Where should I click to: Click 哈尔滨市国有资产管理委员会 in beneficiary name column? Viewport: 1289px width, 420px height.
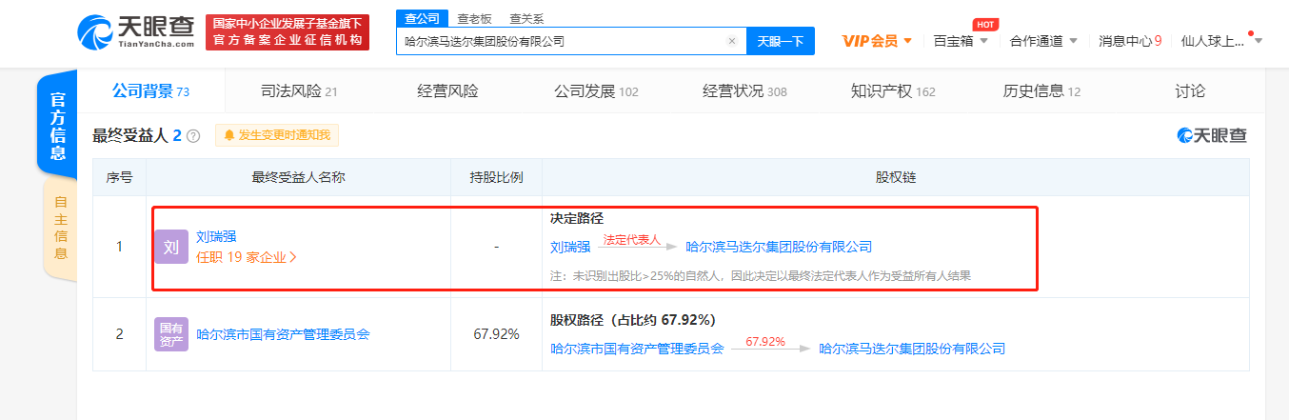point(283,334)
